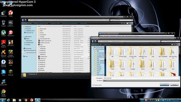Open the file explorer taskbar icon
The height and width of the screenshot is (102, 181).
[14, 100]
